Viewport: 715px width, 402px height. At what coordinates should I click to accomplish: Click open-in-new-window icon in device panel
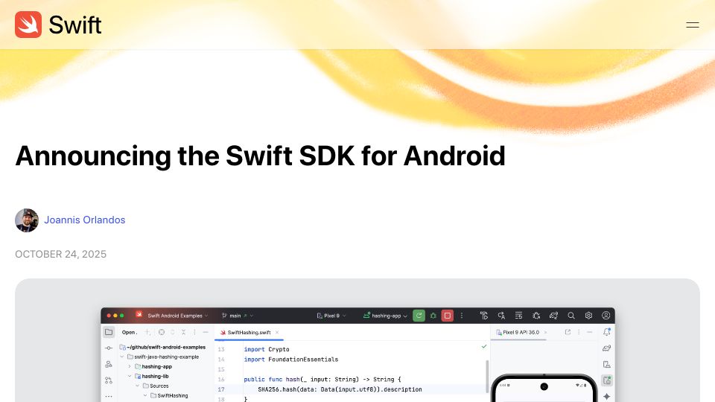pyautogui.click(x=568, y=332)
